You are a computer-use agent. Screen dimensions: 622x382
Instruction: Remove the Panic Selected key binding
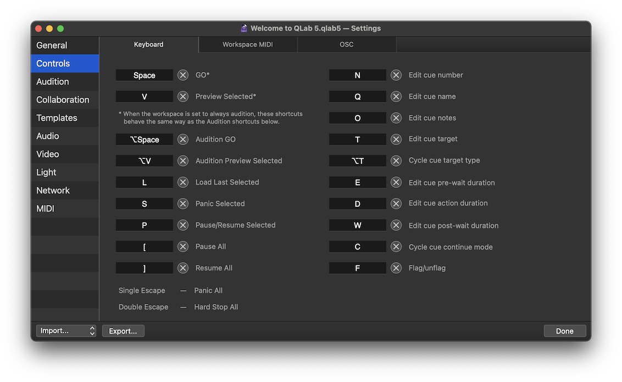(x=183, y=203)
